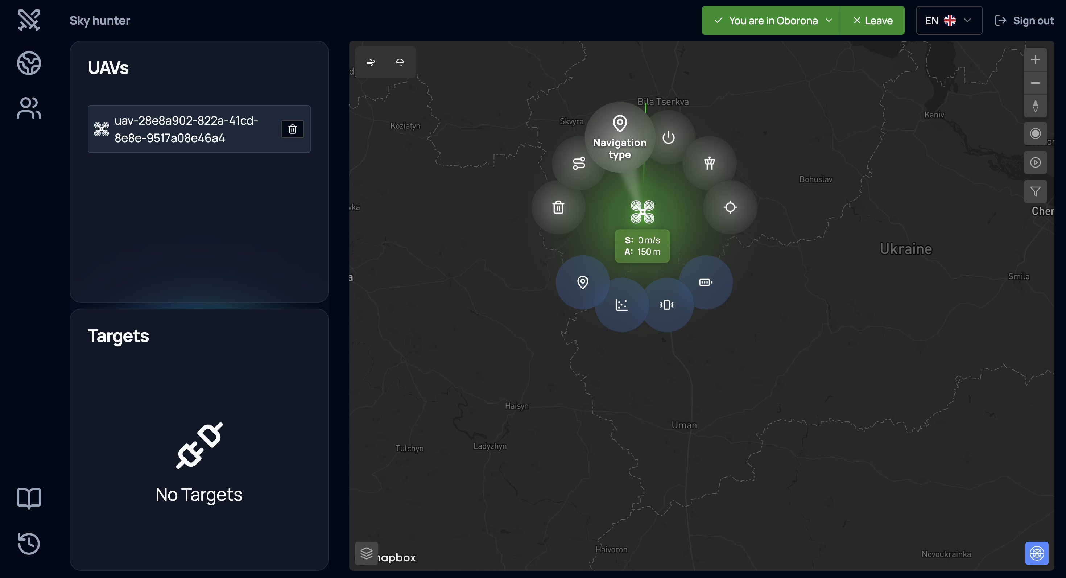Leave the Oborona group
1066x578 pixels.
[873, 20]
